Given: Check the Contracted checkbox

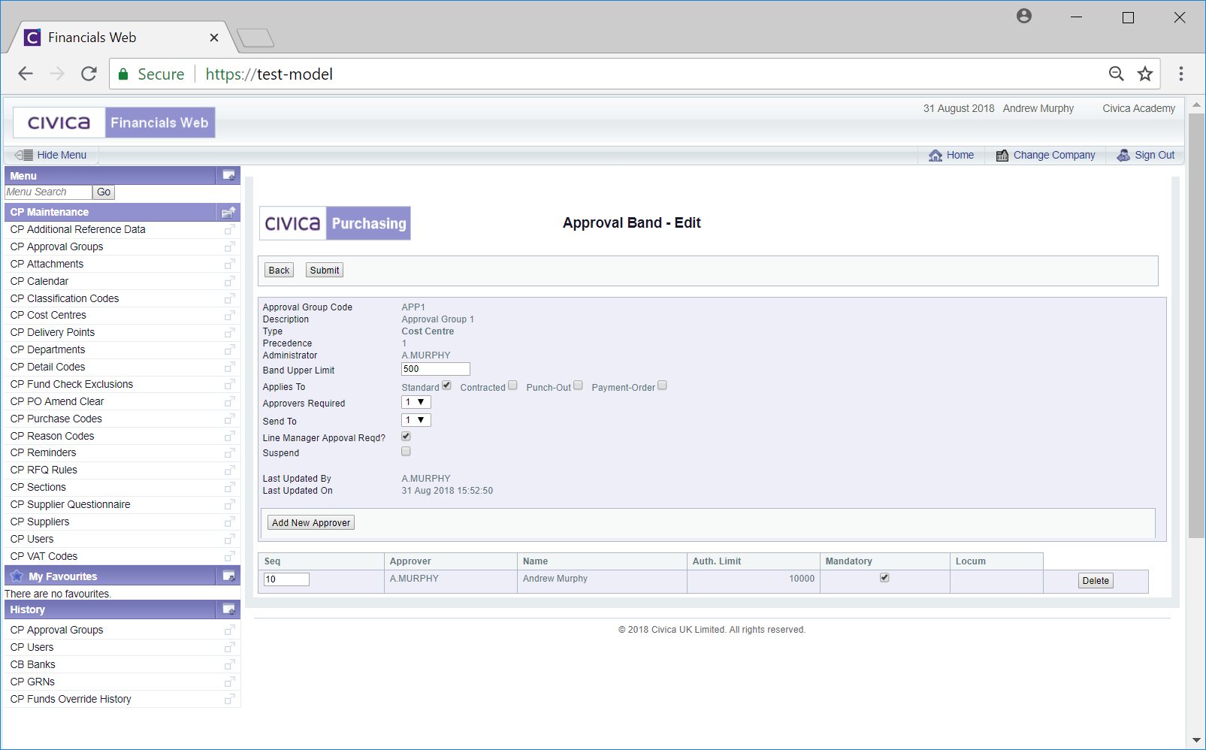Looking at the screenshot, I should pos(512,386).
